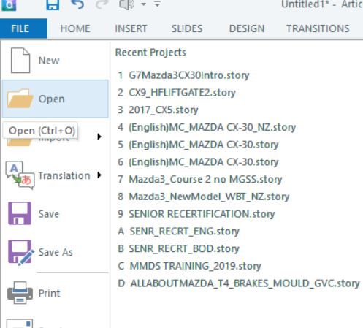Open the Customize Quick Access Toolbar dropdown
This screenshot has height=328, width=363.
tap(157, 4)
